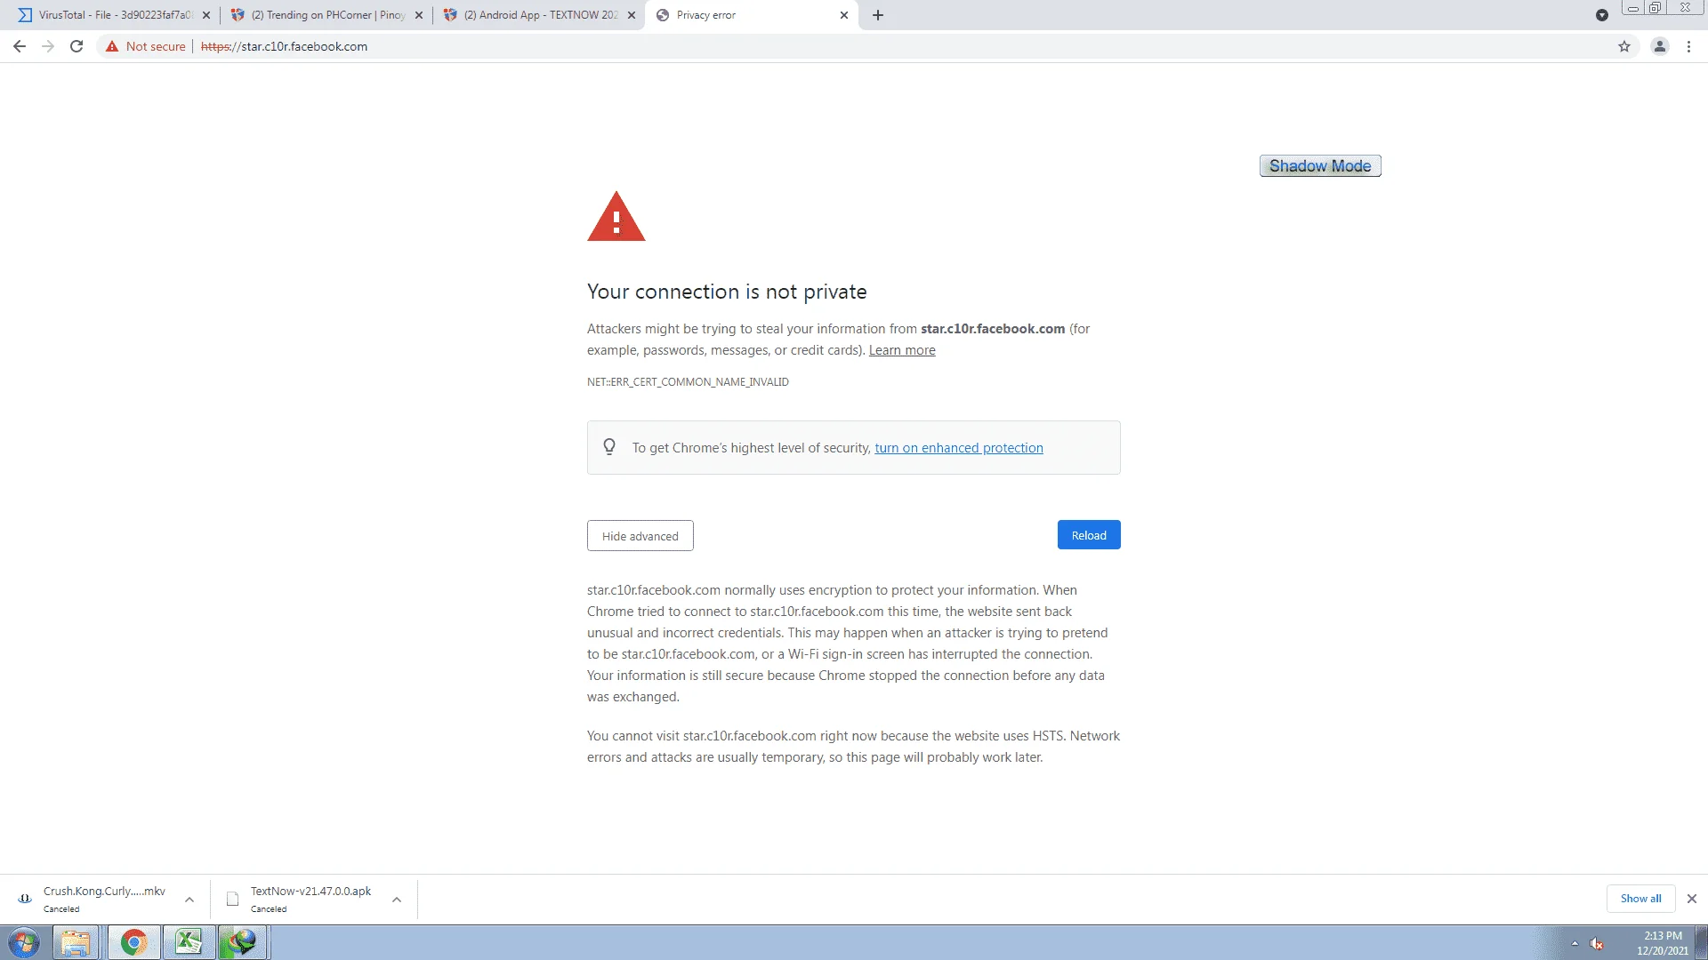Click the Chrome taskbar icon
1708x960 pixels.
tap(134, 942)
